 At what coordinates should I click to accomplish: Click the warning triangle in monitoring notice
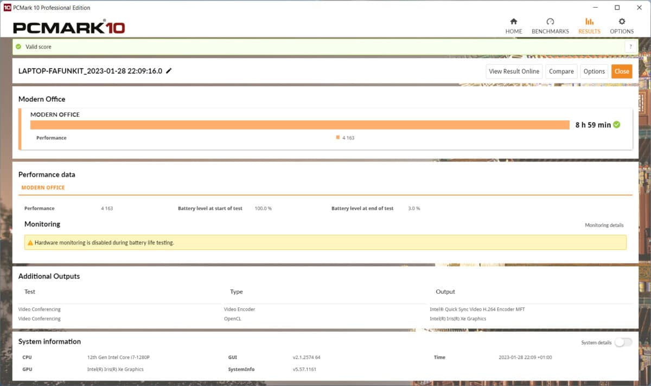pyautogui.click(x=30, y=243)
